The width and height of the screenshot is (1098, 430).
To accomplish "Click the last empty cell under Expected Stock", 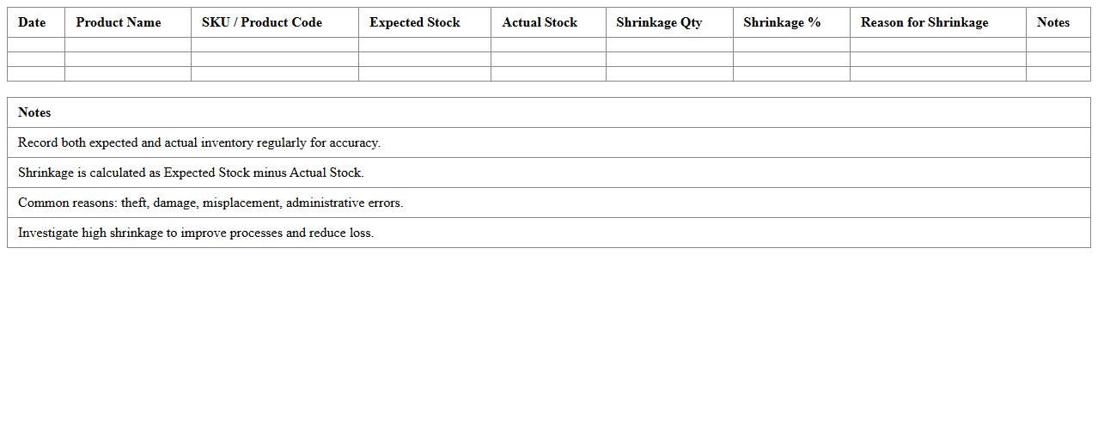I will 424,74.
